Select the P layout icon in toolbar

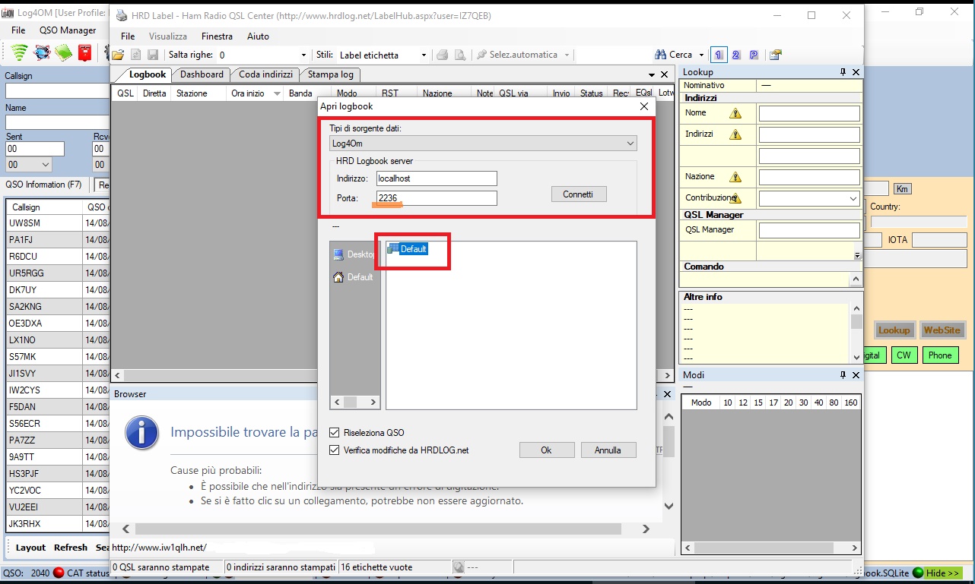754,55
